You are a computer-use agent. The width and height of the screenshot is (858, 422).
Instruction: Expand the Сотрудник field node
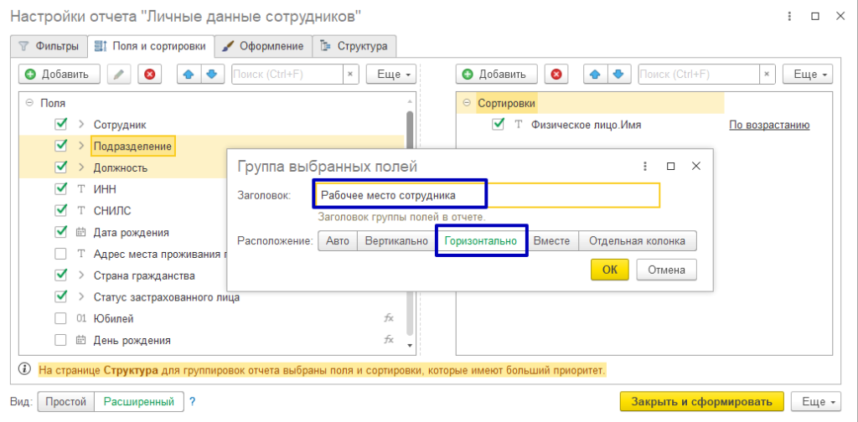coord(81,125)
